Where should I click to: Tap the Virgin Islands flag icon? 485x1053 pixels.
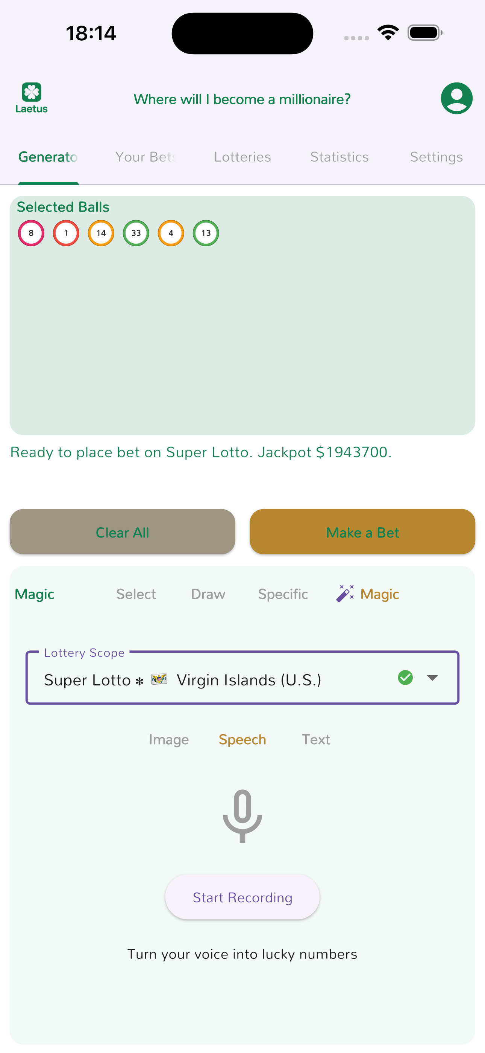159,679
